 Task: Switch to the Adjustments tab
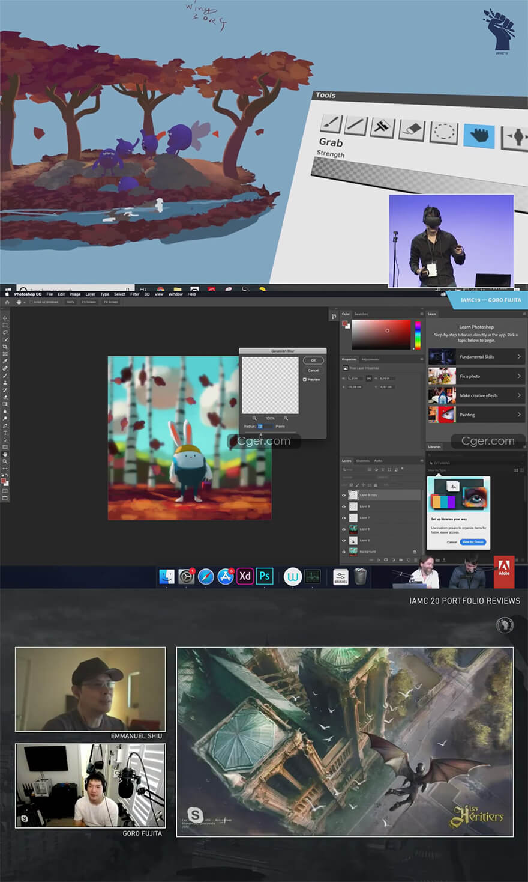(x=371, y=359)
